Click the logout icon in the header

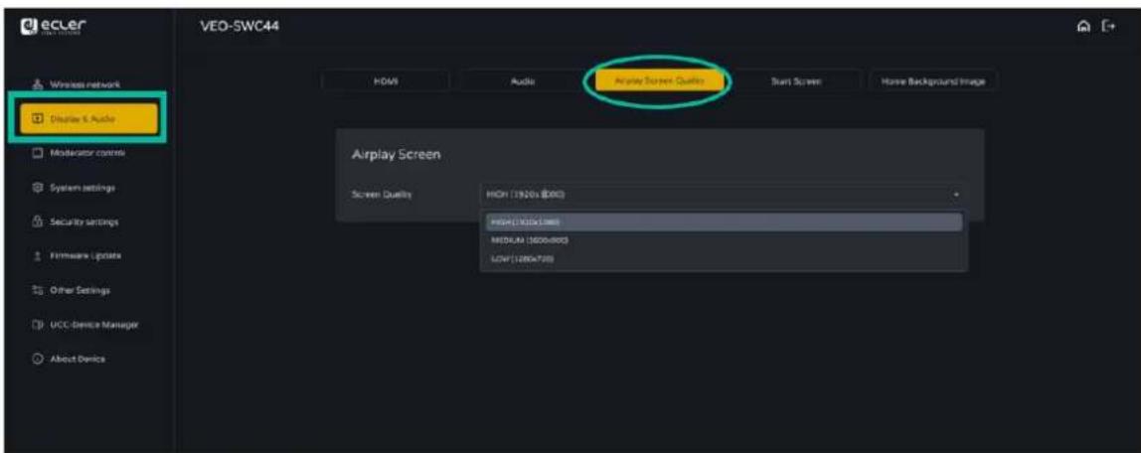tap(1110, 27)
